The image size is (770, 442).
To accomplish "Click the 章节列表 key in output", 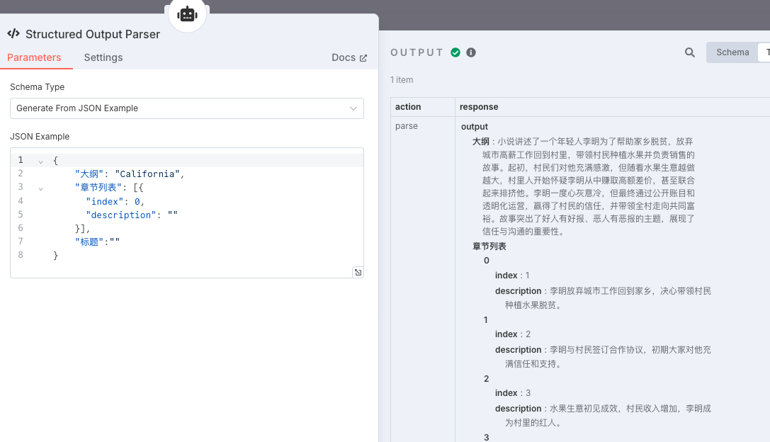I will tap(489, 246).
